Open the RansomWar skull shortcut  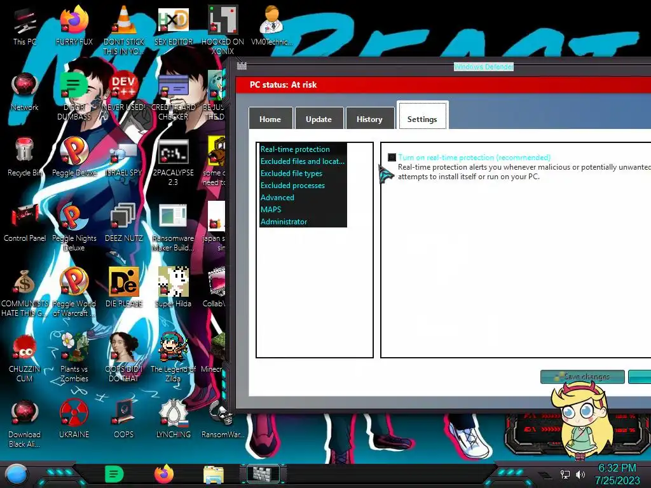[223, 419]
